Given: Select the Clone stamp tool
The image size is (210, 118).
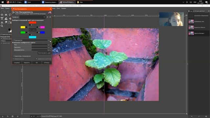Looking at the screenshot, I should click(x=6, y=18).
